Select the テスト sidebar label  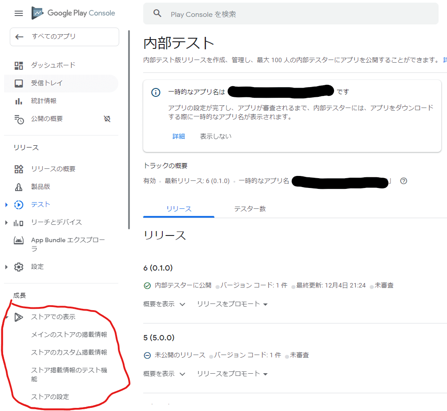click(x=41, y=205)
